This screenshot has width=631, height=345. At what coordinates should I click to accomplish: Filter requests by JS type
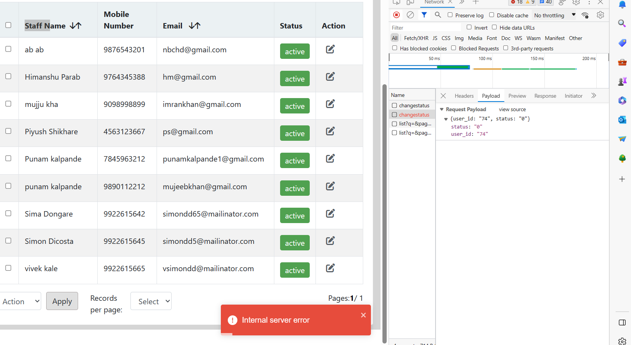point(435,38)
